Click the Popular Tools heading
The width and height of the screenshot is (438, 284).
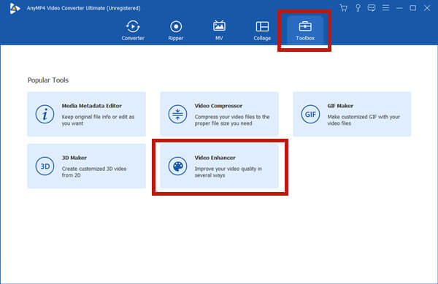point(48,80)
